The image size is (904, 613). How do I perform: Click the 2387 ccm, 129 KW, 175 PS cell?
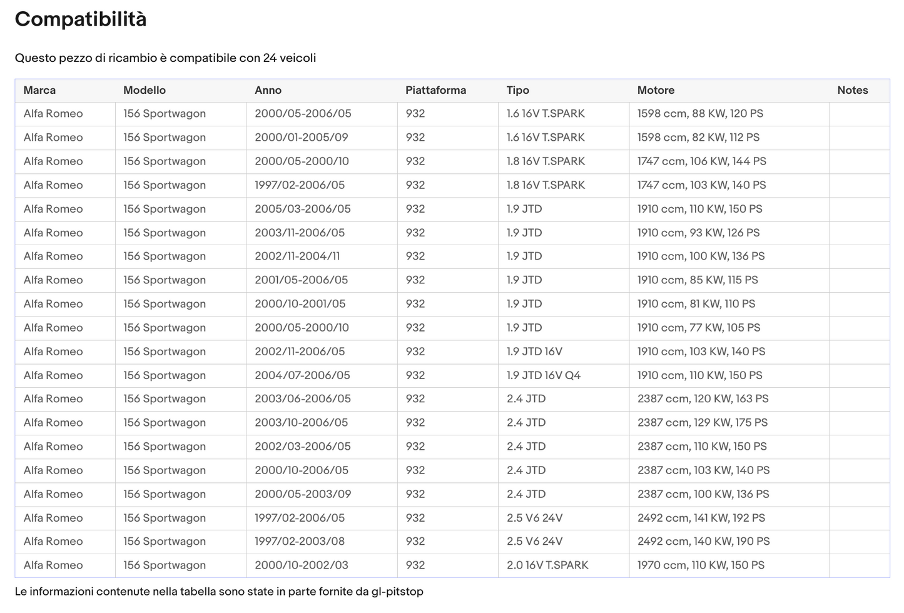(x=702, y=423)
